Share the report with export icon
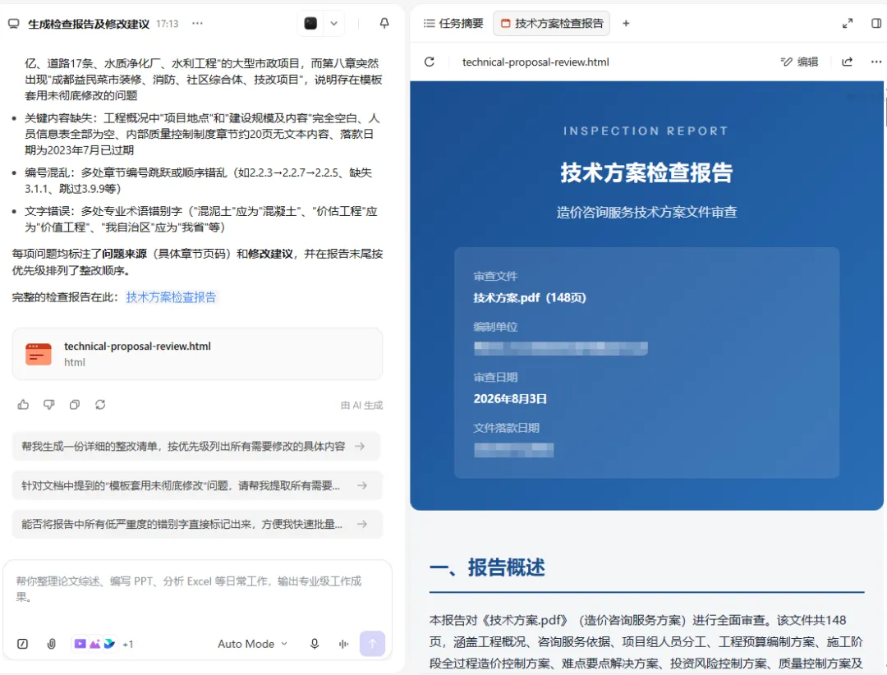 847,62
